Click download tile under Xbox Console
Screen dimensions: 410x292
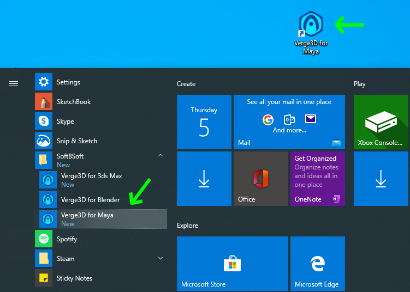point(381,179)
